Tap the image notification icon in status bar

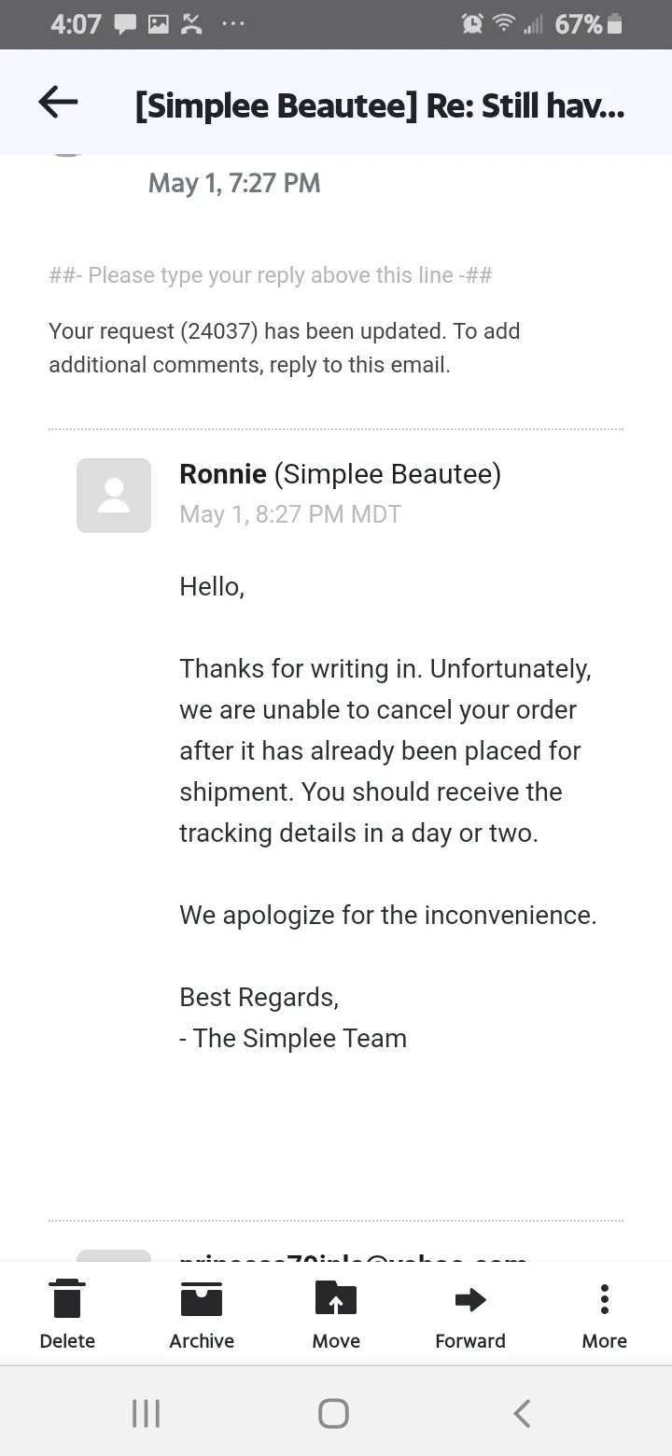click(158, 25)
